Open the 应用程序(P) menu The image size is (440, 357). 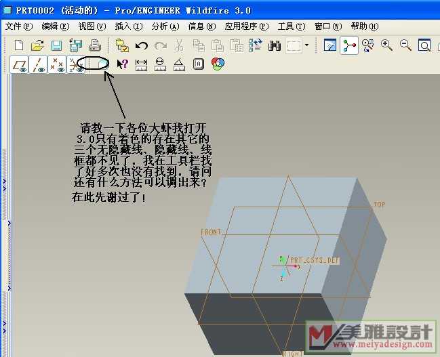point(247,26)
